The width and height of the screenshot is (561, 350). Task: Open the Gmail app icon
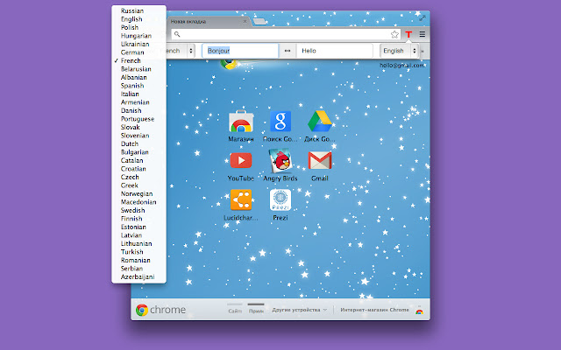319,160
